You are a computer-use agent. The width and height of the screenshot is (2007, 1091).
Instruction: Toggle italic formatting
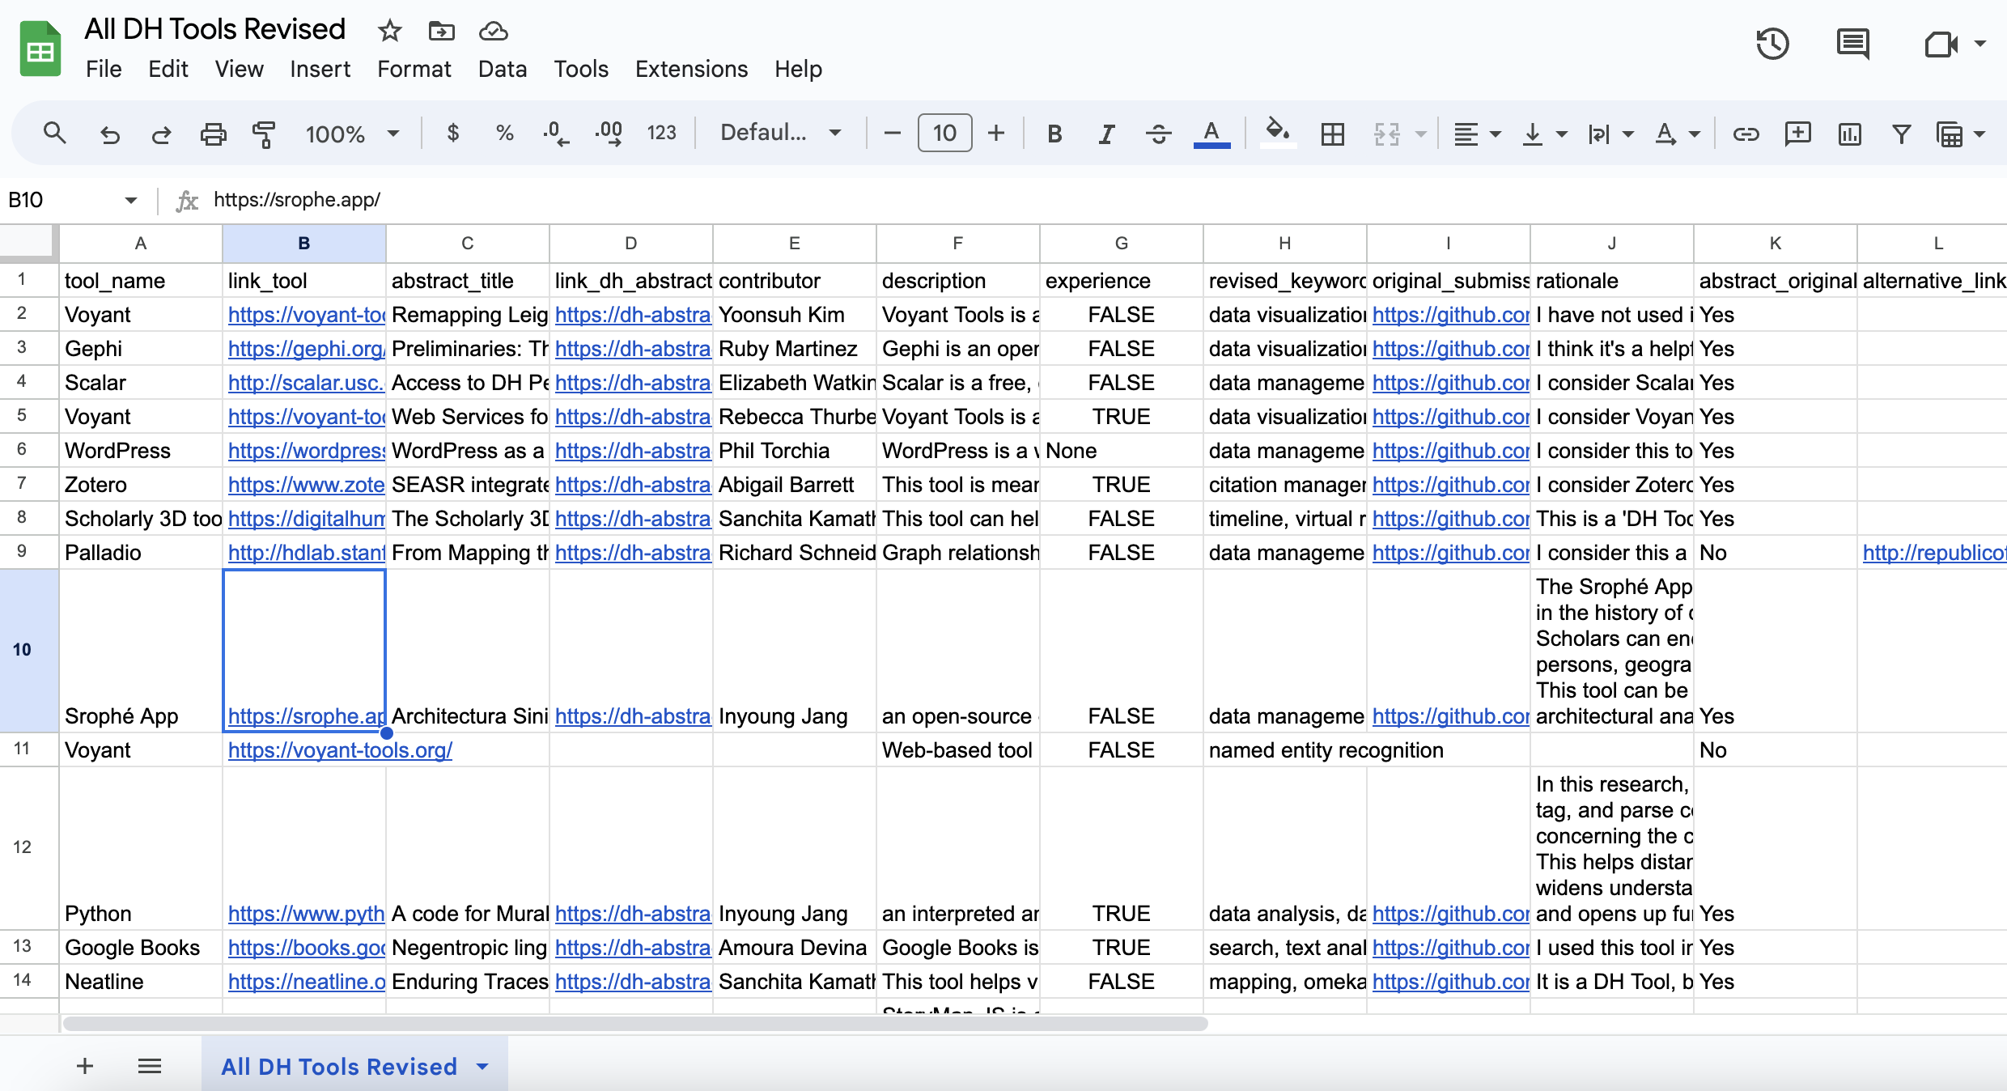1105,133
